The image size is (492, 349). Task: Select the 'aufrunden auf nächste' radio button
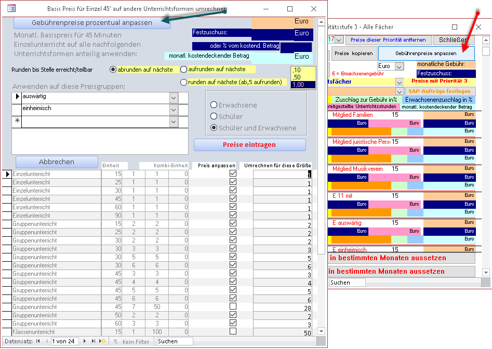183,69
